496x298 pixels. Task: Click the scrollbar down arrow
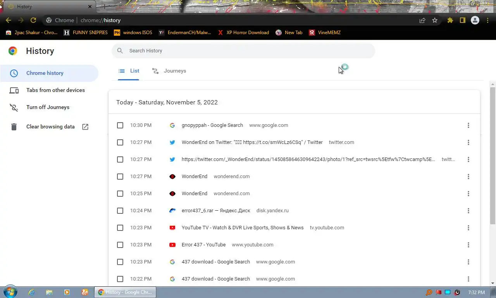[x=493, y=283]
